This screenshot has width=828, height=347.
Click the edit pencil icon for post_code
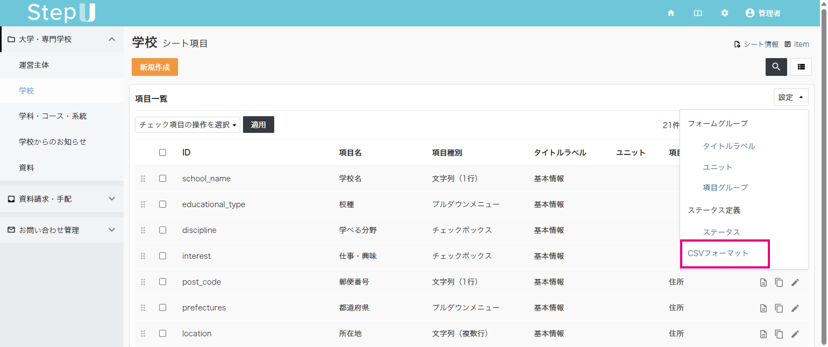(x=795, y=281)
